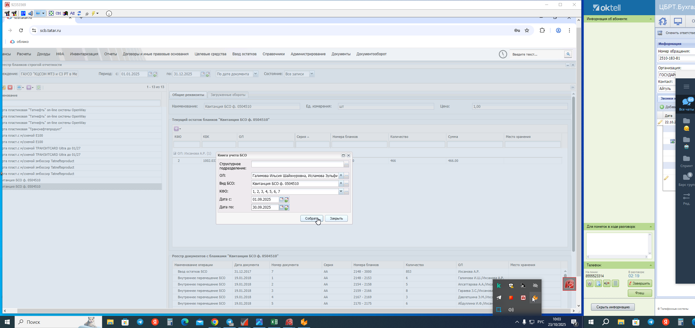Click the call transfer icon in Oktell
The image size is (695, 328).
click(598, 283)
